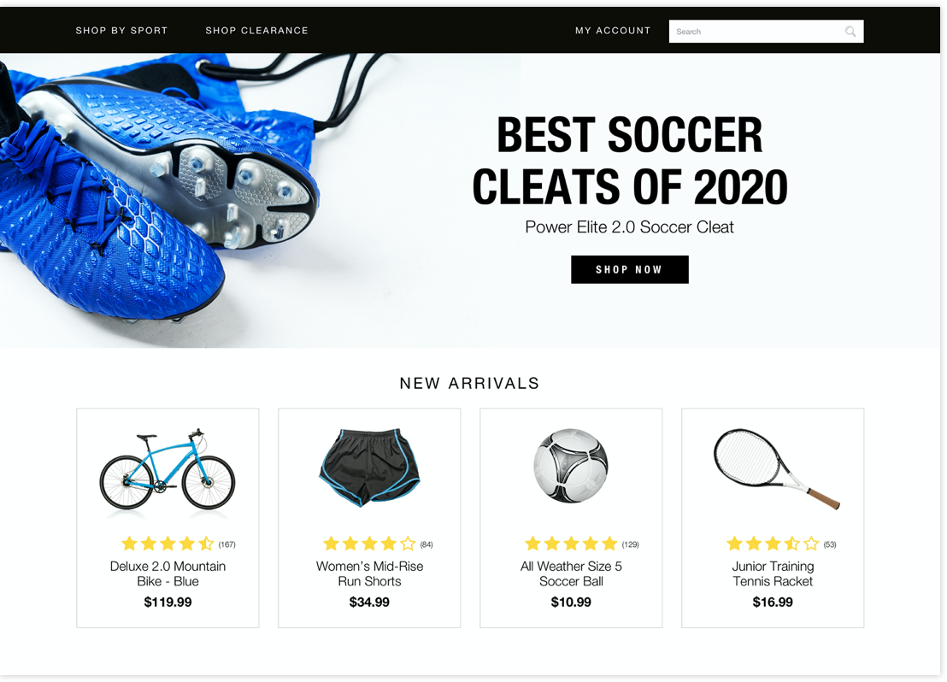Open the Shop By Sport menu

coord(121,30)
